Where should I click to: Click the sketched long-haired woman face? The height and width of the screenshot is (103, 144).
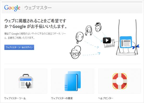pos(89,31)
